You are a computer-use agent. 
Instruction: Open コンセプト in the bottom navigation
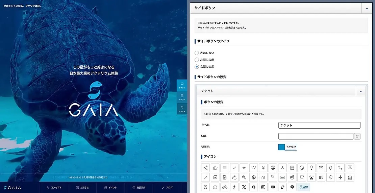click(x=54, y=188)
